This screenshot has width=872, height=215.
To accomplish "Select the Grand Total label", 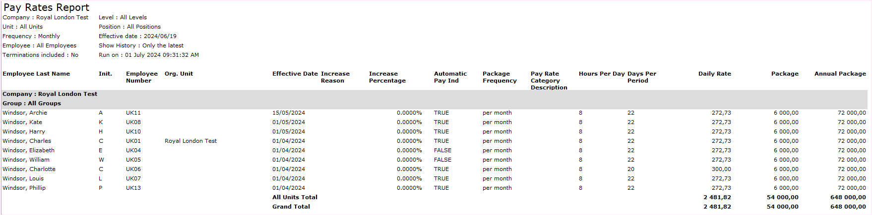I will (x=291, y=207).
